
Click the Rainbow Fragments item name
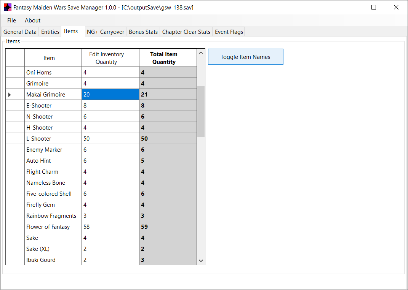click(x=51, y=216)
